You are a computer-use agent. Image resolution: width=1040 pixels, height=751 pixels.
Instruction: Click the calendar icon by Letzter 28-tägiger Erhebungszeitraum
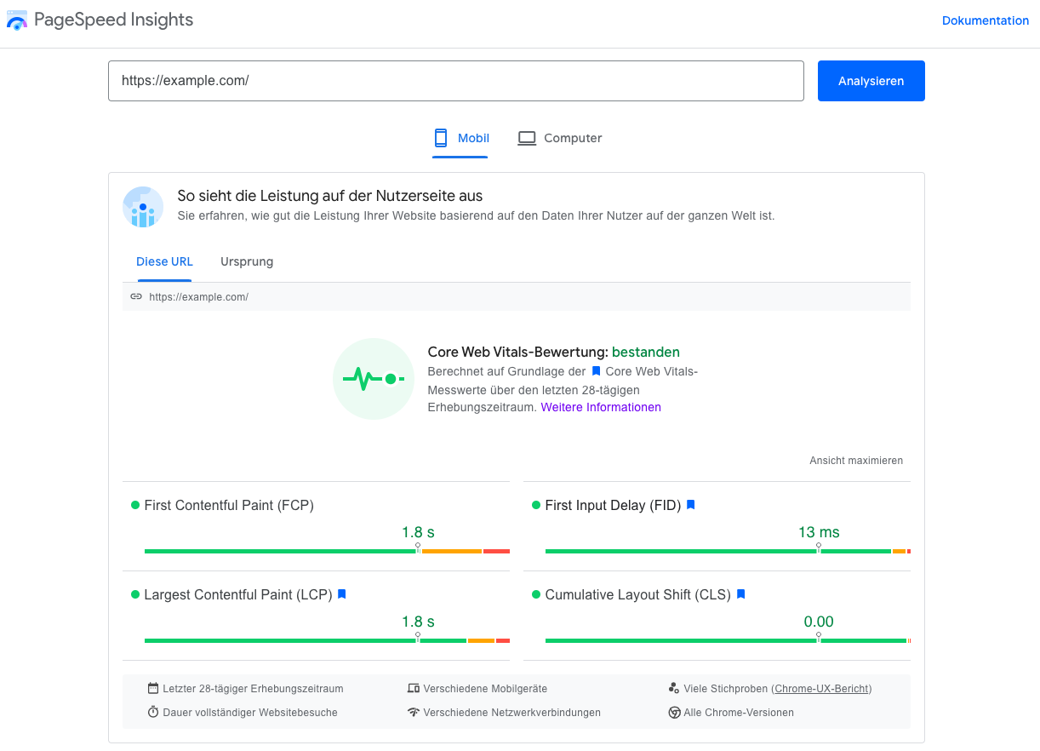coord(153,688)
